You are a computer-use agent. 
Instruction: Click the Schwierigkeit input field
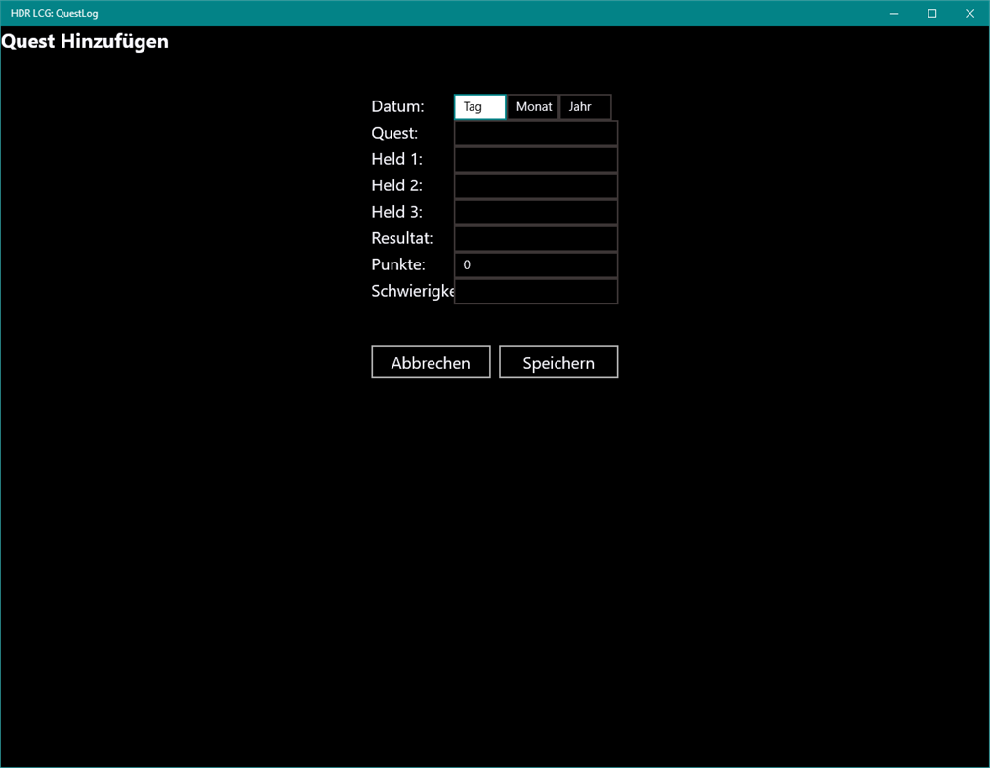click(535, 290)
